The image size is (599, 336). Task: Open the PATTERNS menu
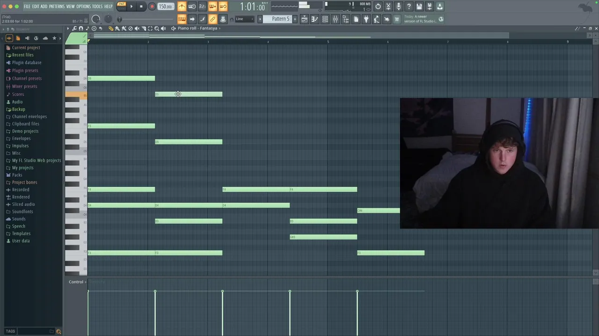[x=57, y=7]
